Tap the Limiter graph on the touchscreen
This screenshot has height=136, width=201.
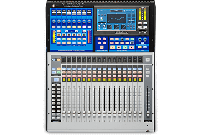point(123,27)
